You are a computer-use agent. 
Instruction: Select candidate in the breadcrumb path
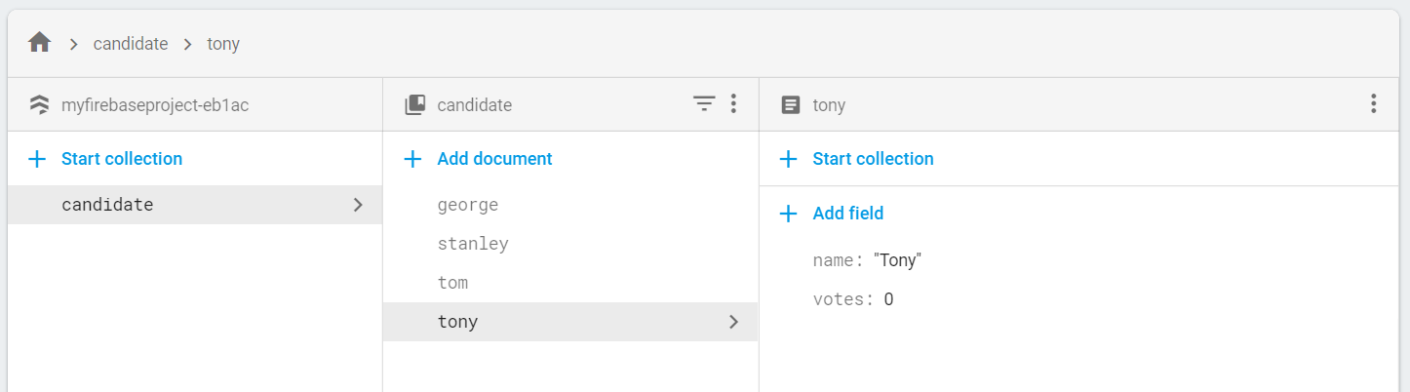pos(131,44)
